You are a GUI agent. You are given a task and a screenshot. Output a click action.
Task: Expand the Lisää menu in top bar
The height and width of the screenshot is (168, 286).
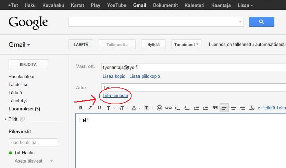[245, 5]
